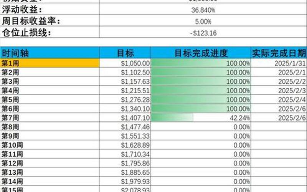The image size is (307, 192).
Task: Select the 第10周 row label
Action: [50, 145]
